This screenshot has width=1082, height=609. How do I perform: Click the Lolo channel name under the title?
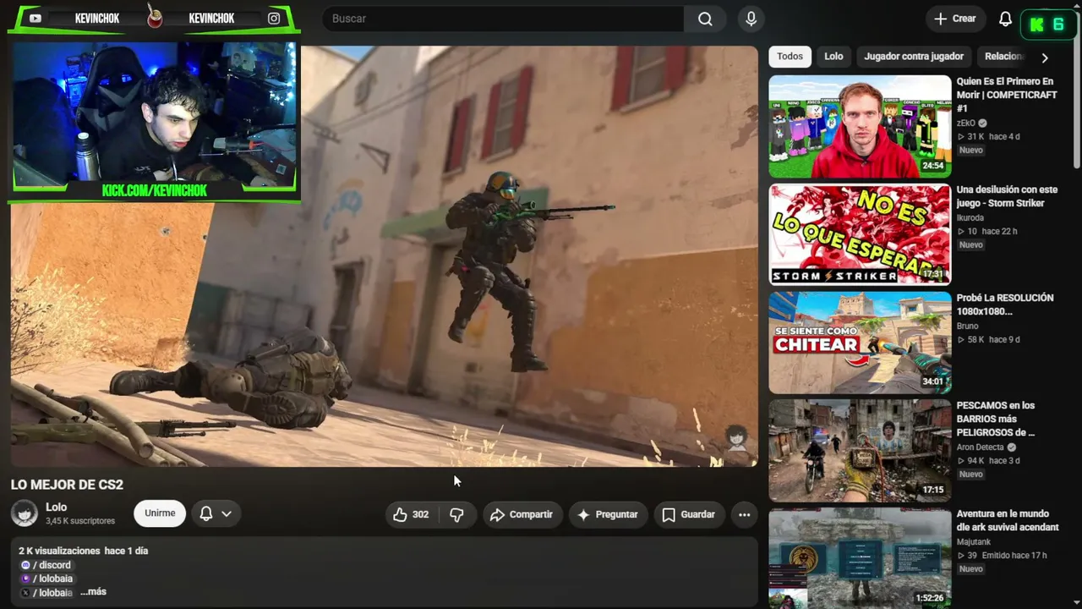click(56, 507)
